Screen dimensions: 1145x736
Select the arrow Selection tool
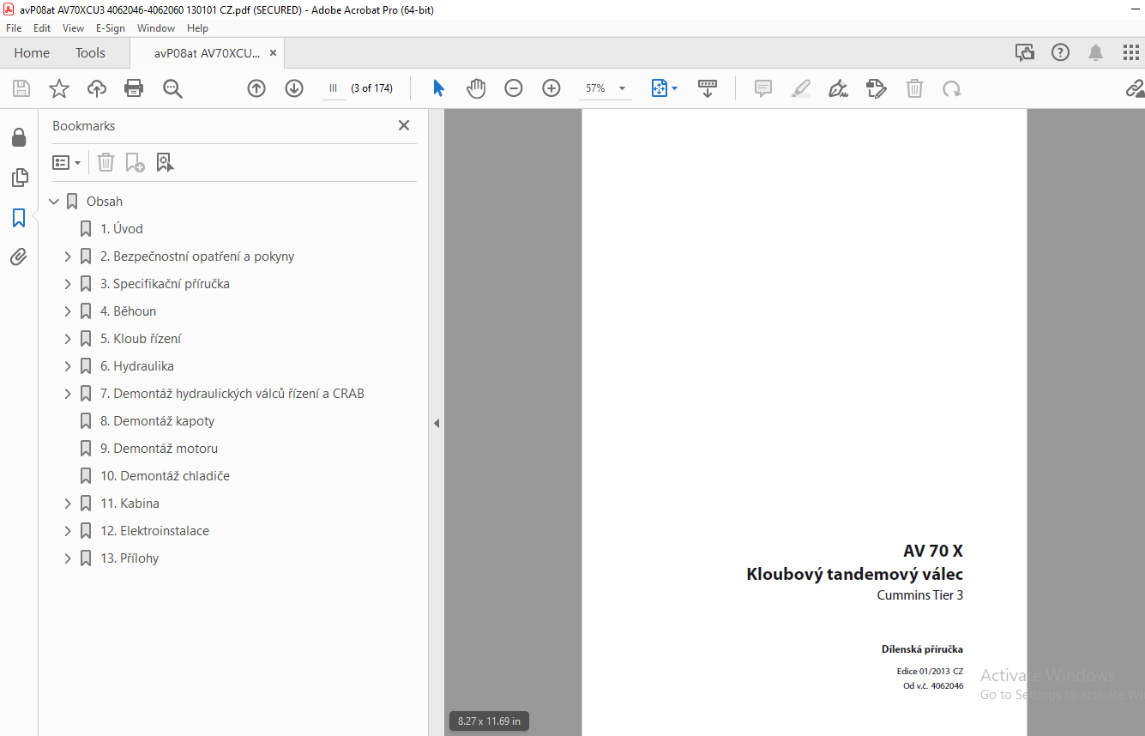438,88
